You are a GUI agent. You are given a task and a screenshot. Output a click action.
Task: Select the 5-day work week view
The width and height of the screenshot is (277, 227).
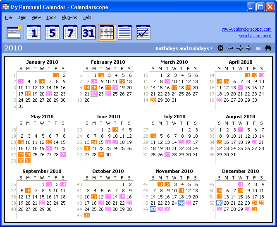click(x=52, y=32)
